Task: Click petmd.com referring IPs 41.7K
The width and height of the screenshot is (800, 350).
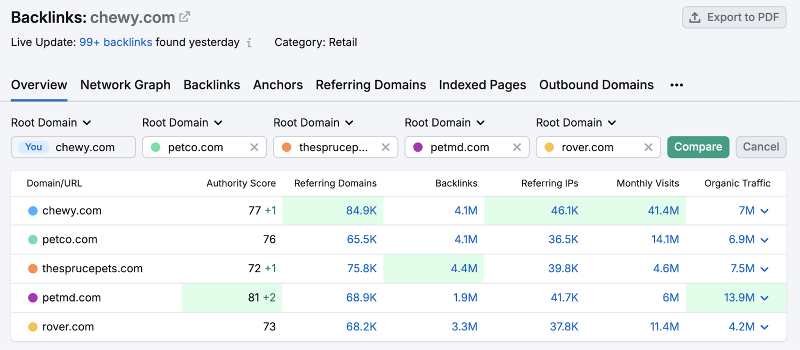Action: tap(564, 297)
